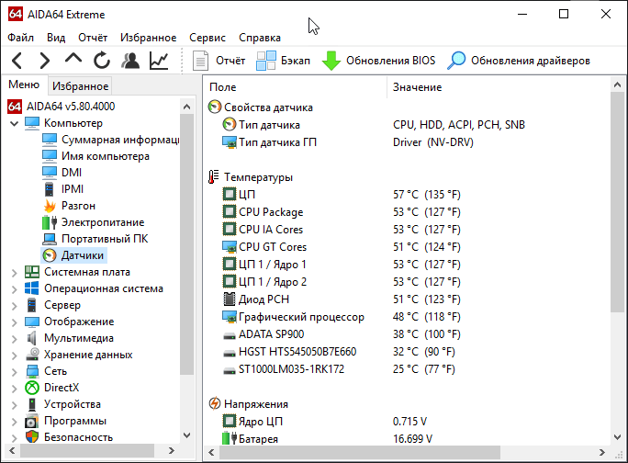Click the Диод PCH chip icon
Viewport: 628px width, 463px height.
(x=230, y=299)
